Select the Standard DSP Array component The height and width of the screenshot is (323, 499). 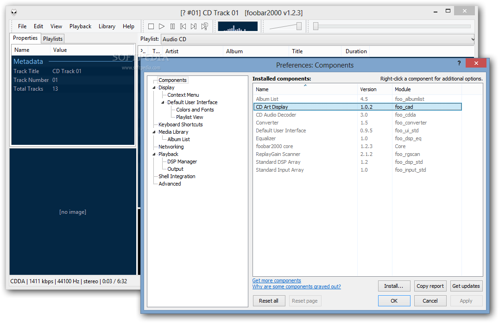357,162
